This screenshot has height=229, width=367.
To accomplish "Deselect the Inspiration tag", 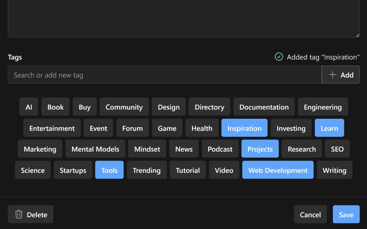I will tap(244, 128).
